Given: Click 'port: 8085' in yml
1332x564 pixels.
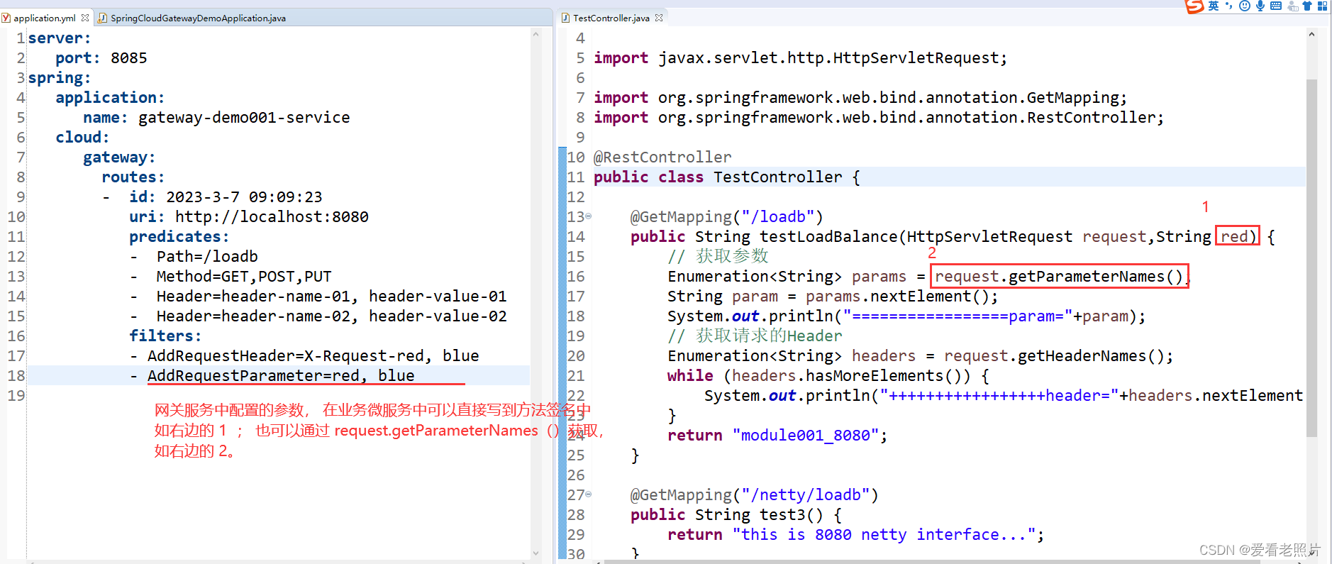Looking at the screenshot, I should (x=101, y=58).
